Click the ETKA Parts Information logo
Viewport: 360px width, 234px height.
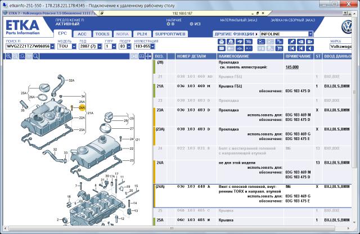22,28
